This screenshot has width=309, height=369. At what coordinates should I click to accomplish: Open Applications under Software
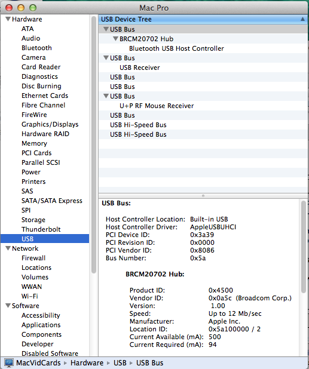[41, 325]
